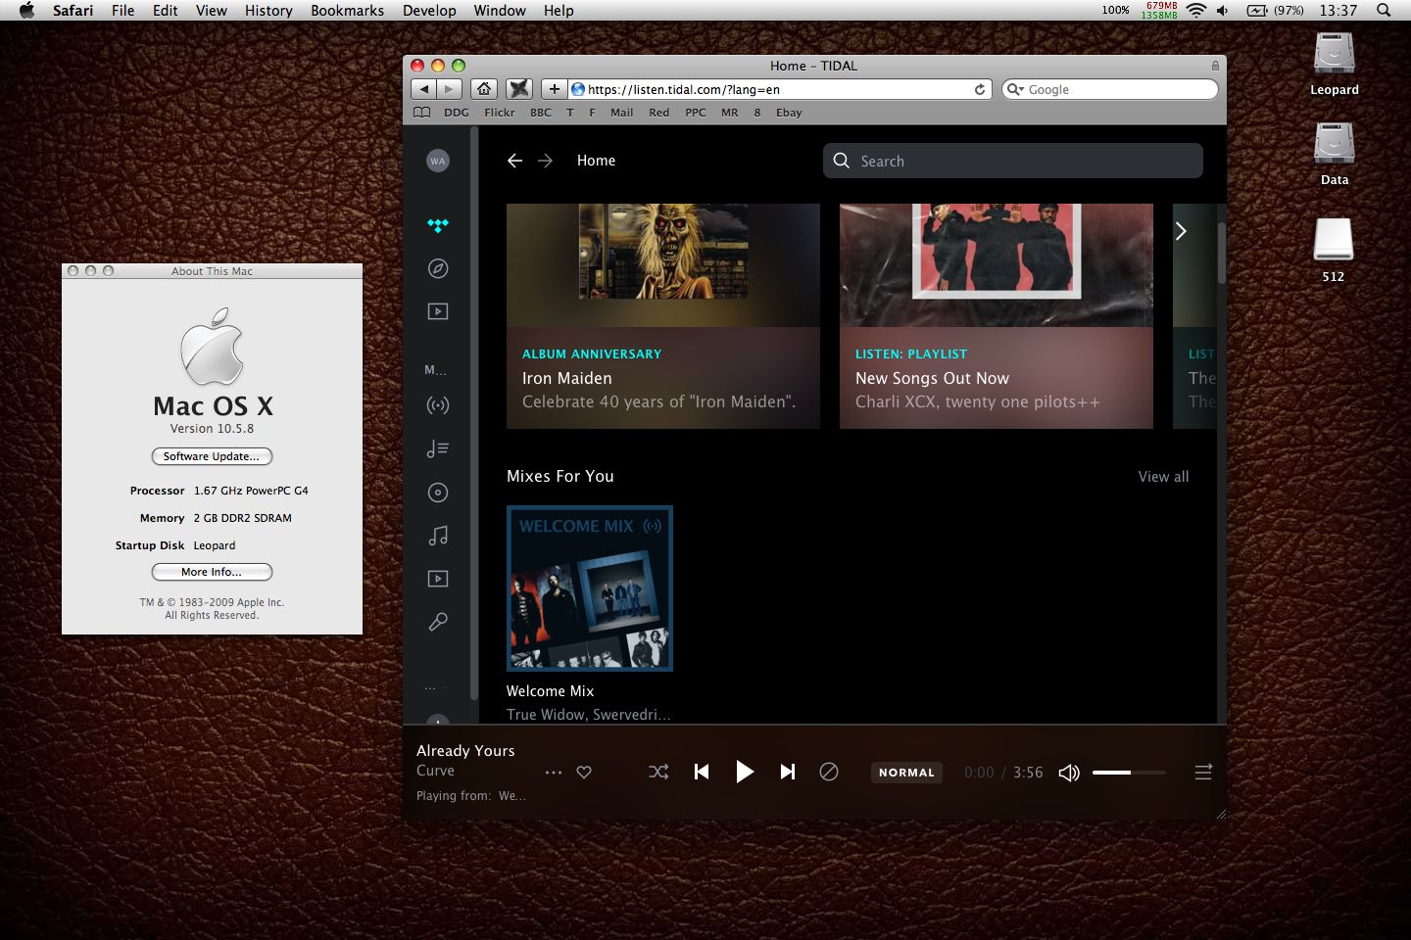The width and height of the screenshot is (1411, 940).
Task: Click Safari back navigation button
Action: 424,89
